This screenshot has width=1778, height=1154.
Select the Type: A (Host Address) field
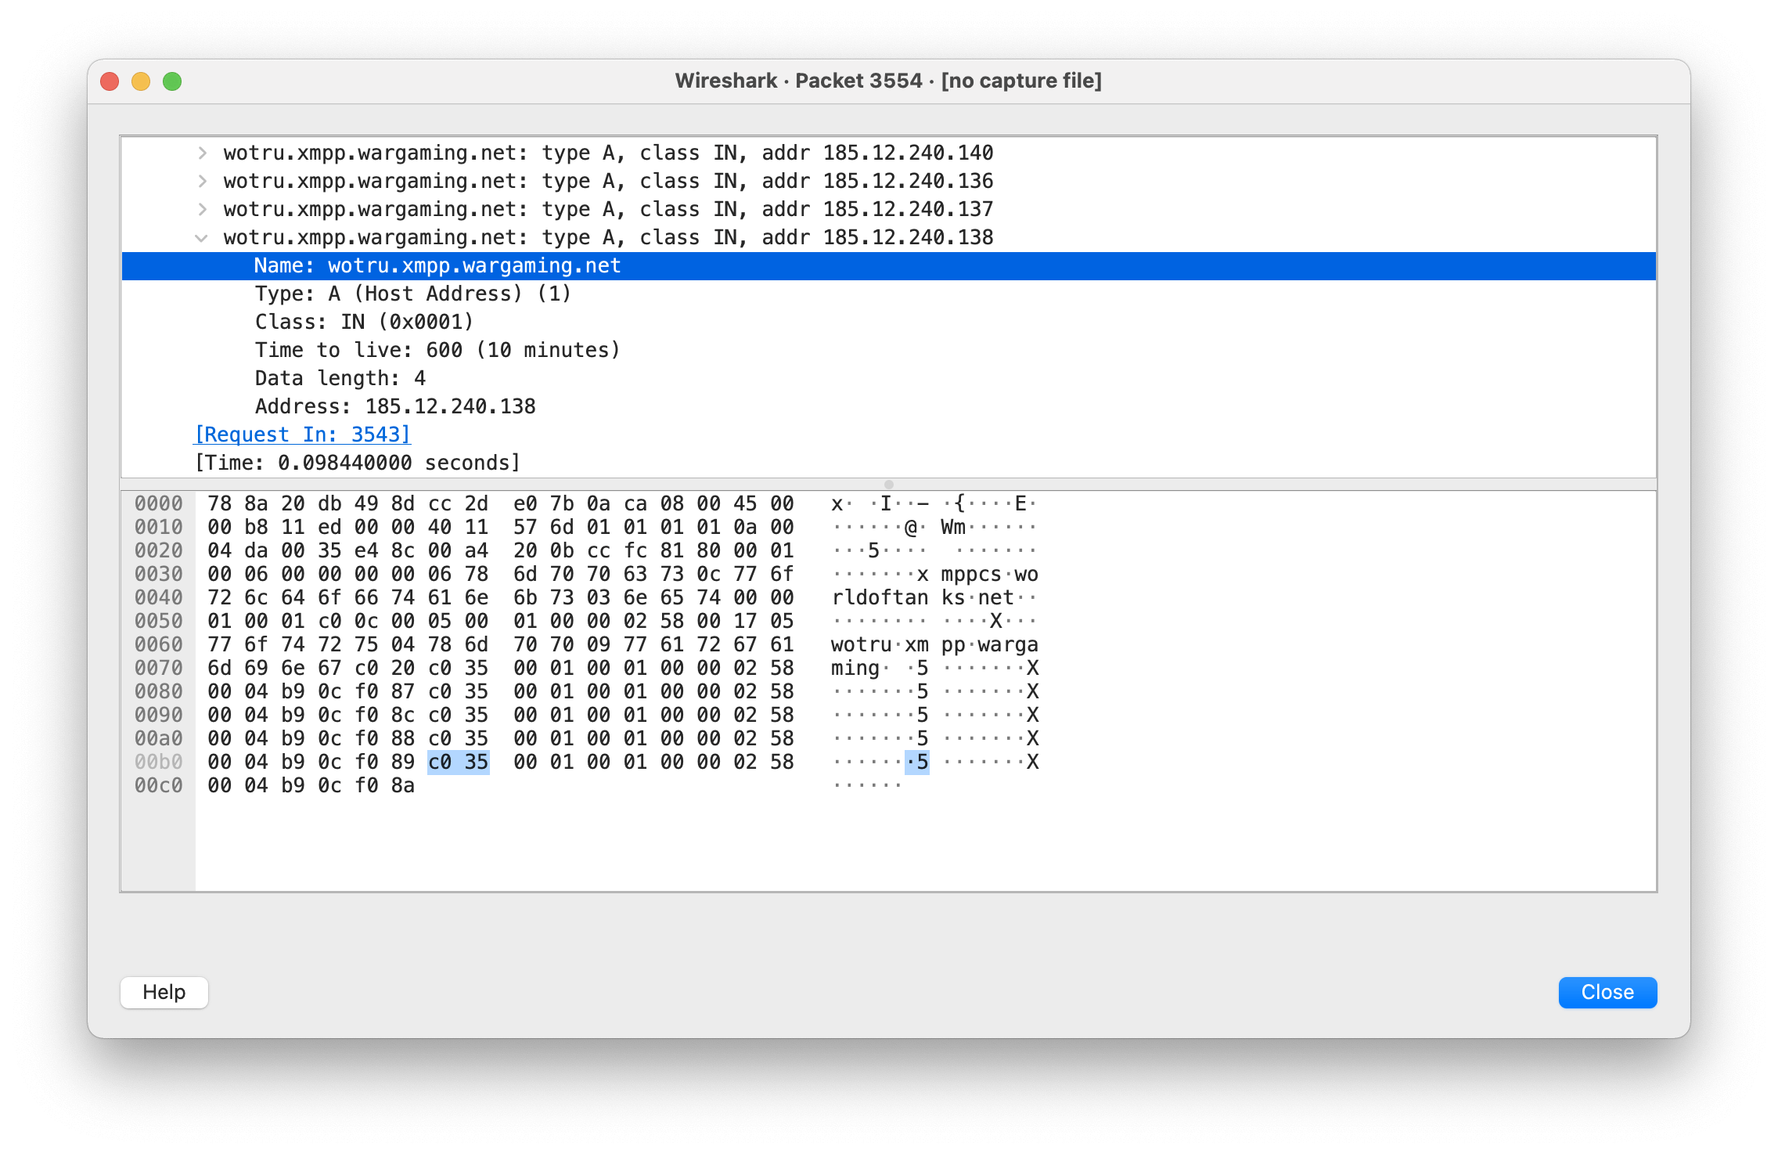click(412, 294)
